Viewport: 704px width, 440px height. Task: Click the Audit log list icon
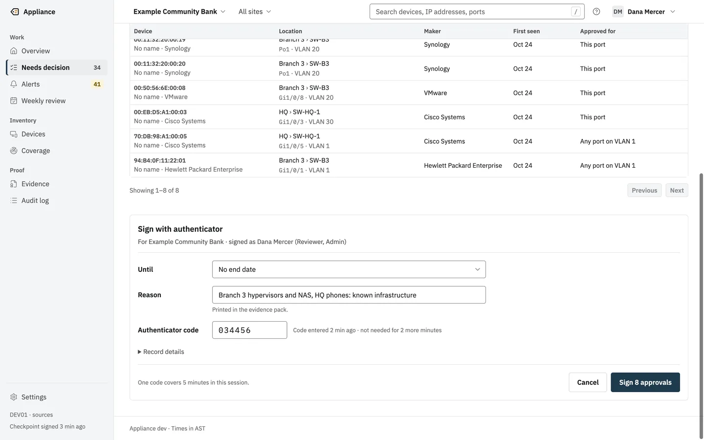coord(14,200)
